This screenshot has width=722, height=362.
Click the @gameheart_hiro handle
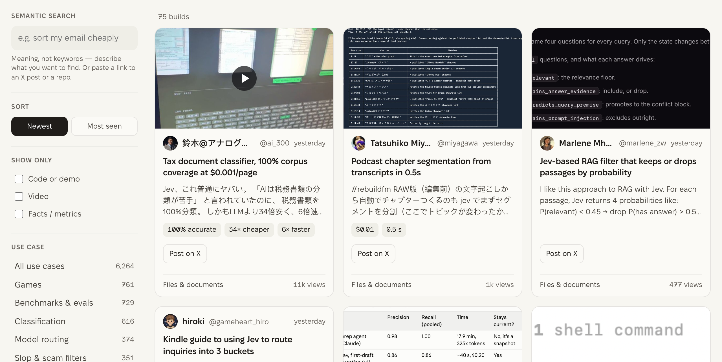(x=239, y=322)
